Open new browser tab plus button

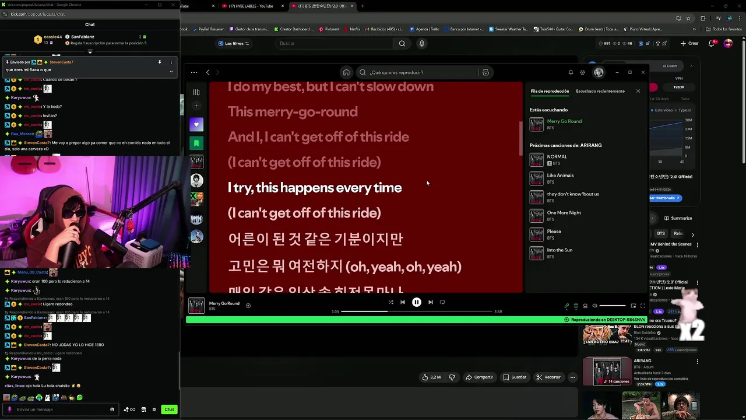click(363, 6)
